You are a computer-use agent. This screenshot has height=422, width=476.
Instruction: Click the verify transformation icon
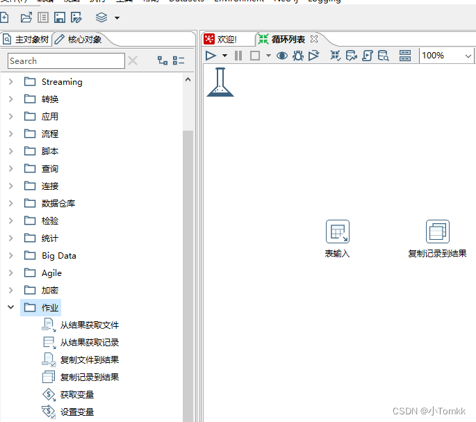[336, 56]
